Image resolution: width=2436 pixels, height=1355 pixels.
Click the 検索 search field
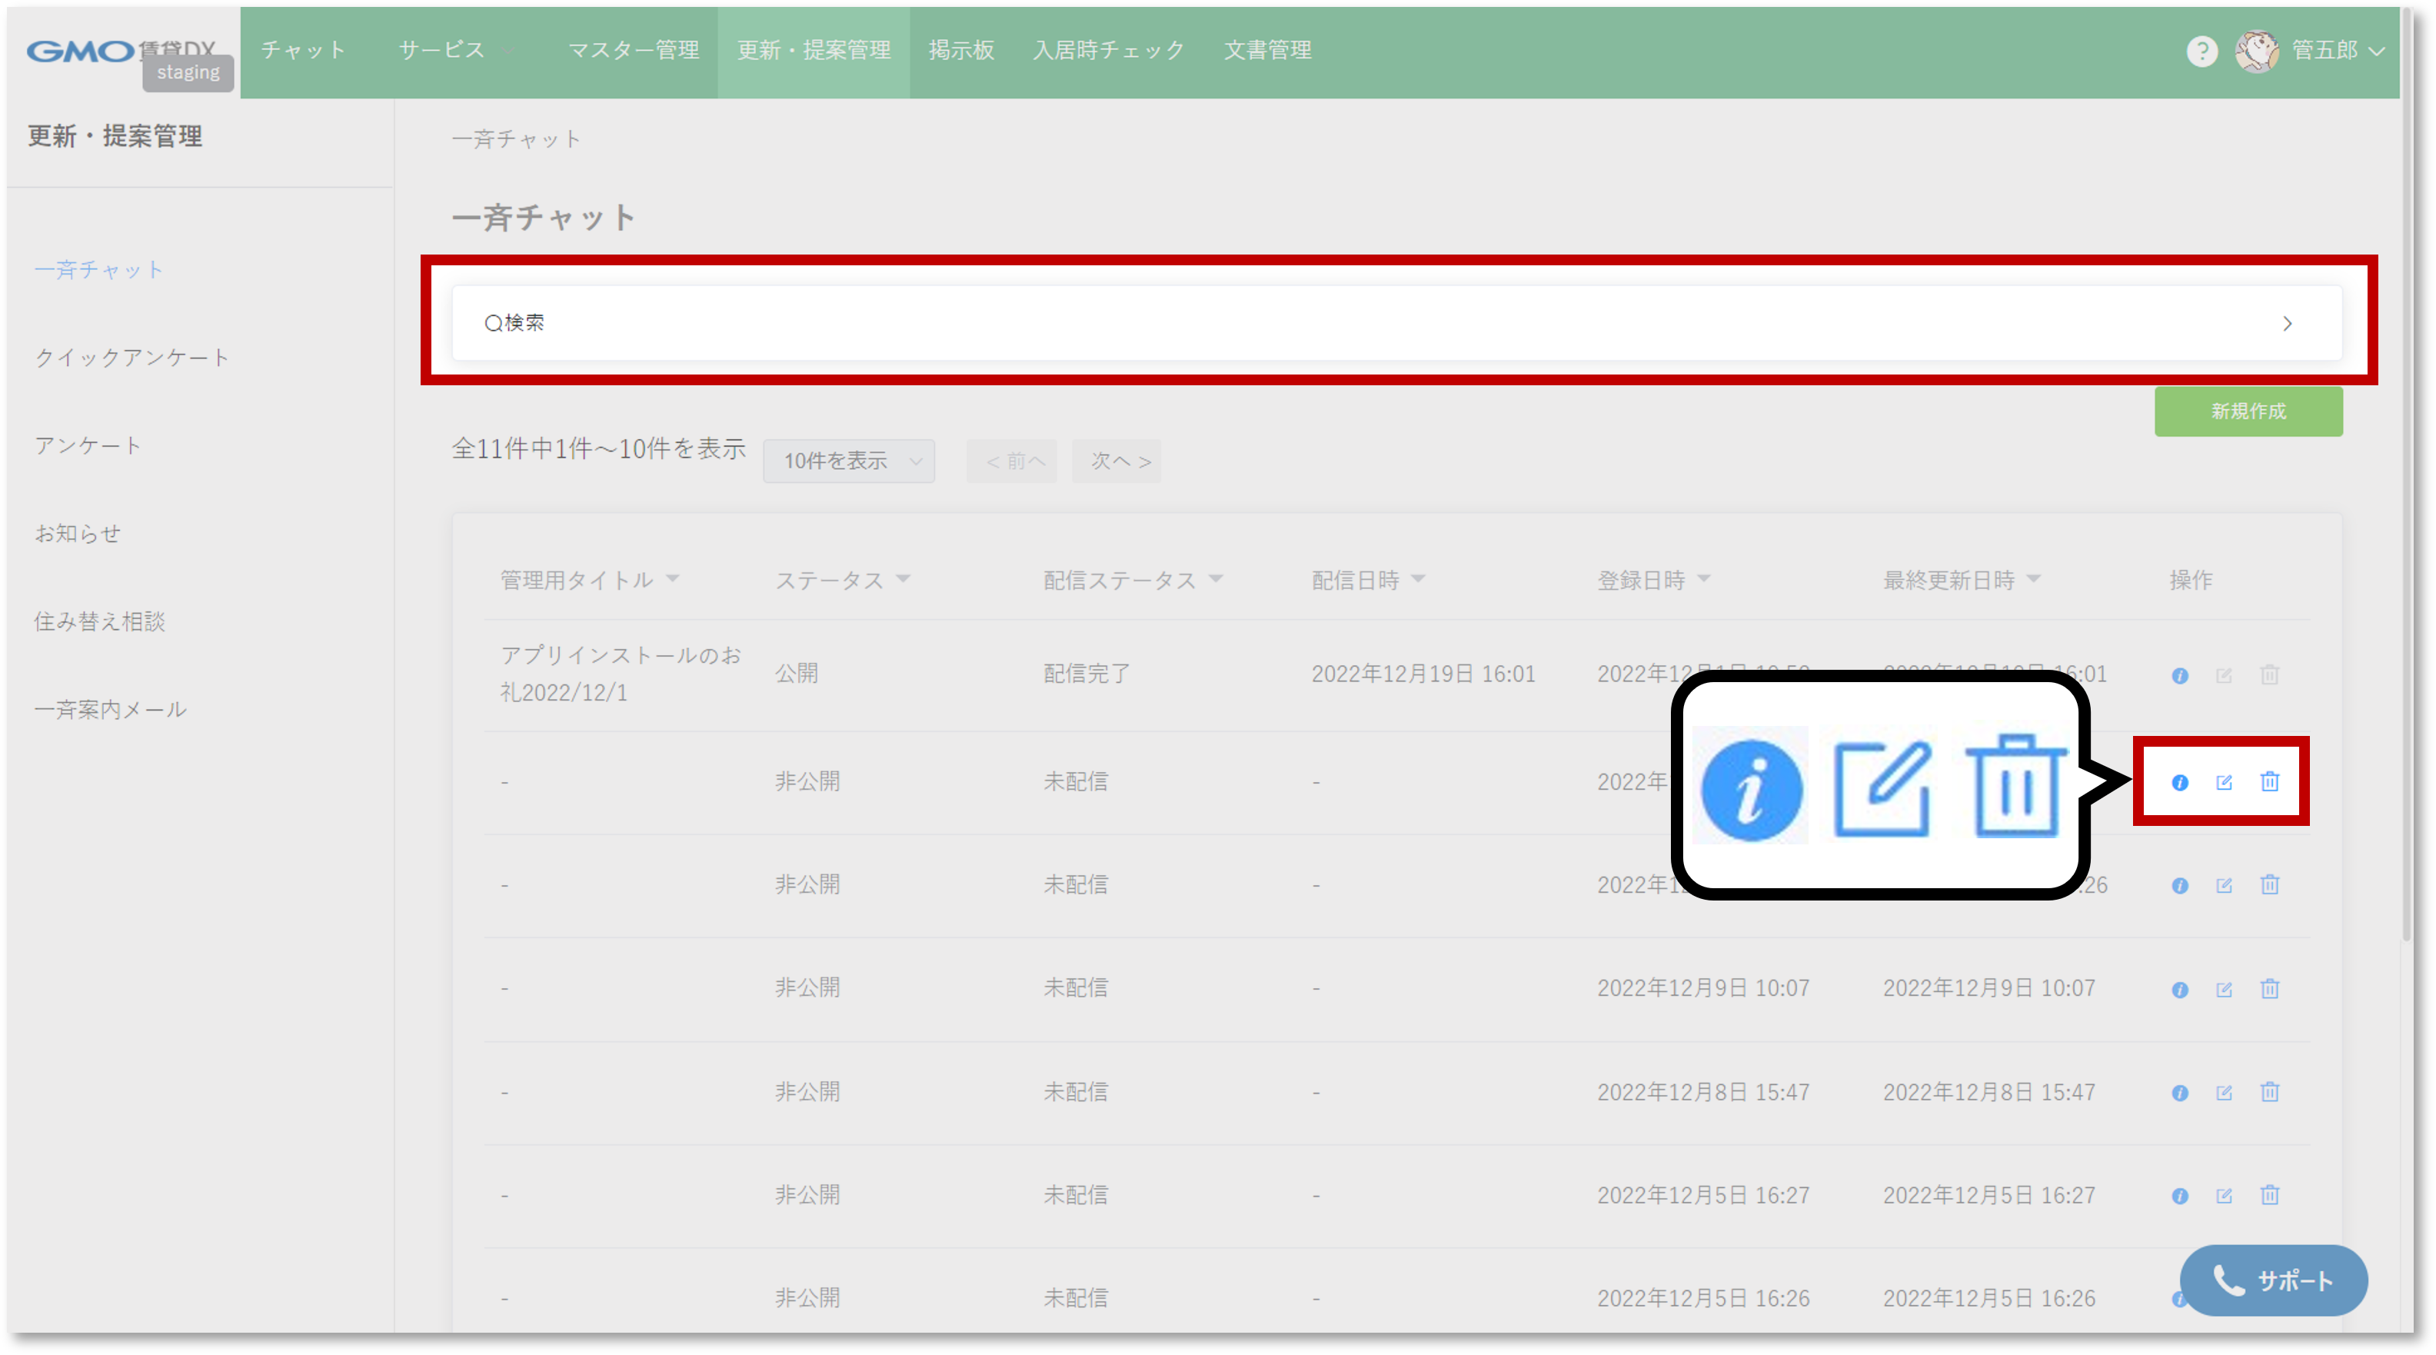(x=1396, y=324)
